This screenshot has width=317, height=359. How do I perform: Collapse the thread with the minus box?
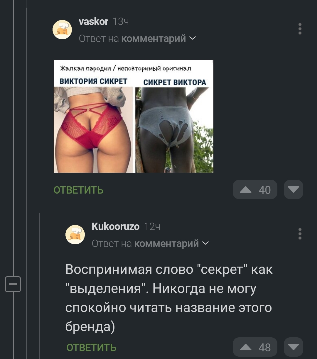(13, 284)
